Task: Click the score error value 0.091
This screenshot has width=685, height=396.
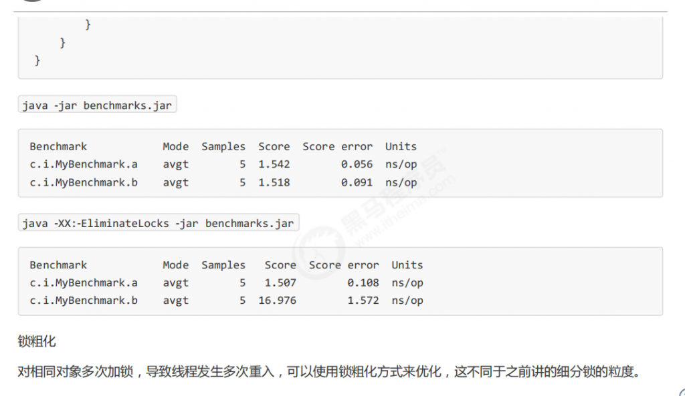Action: pos(357,182)
